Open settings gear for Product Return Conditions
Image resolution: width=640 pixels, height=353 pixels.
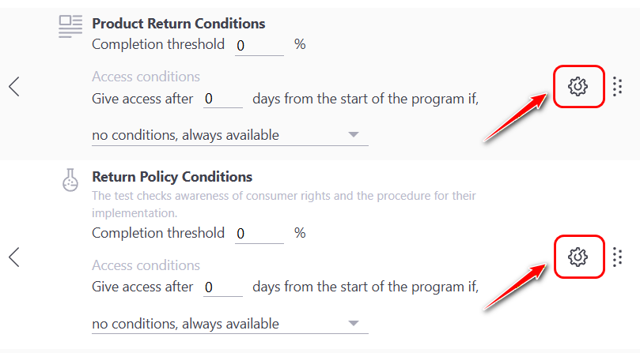(x=578, y=85)
